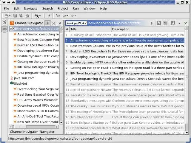191x143 pixels.
Task: Open the Project menu
Action: click(x=63, y=9)
